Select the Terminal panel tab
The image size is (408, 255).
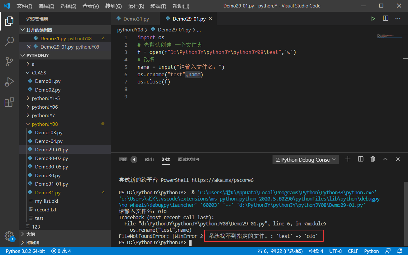coord(166,159)
